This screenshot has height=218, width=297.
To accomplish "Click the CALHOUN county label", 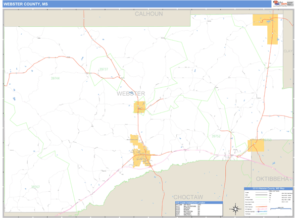I will (x=148, y=14).
